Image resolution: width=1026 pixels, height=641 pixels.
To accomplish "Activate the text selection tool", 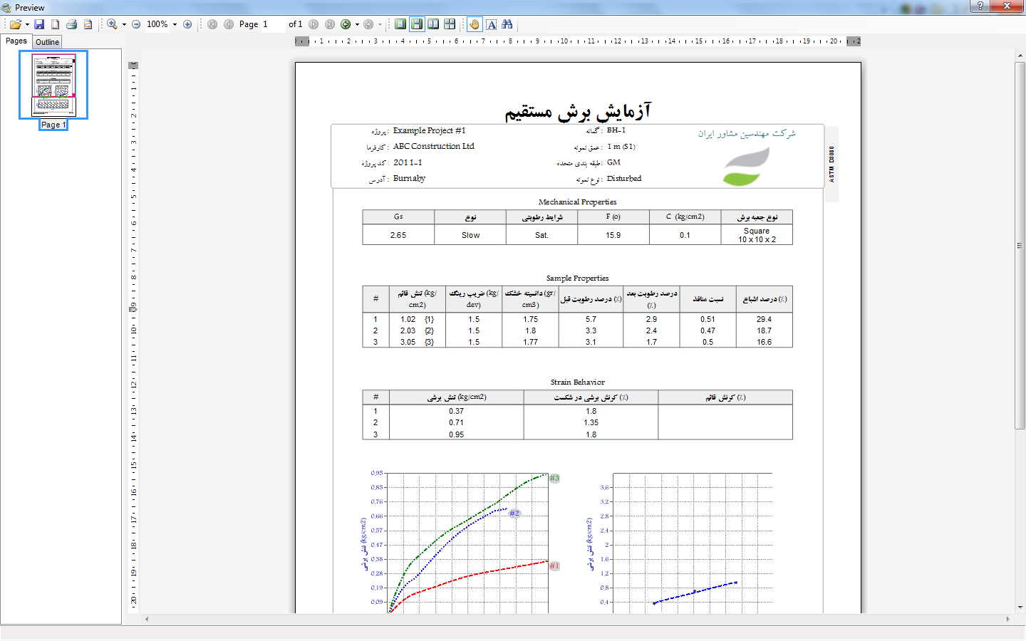I will pyautogui.click(x=491, y=24).
